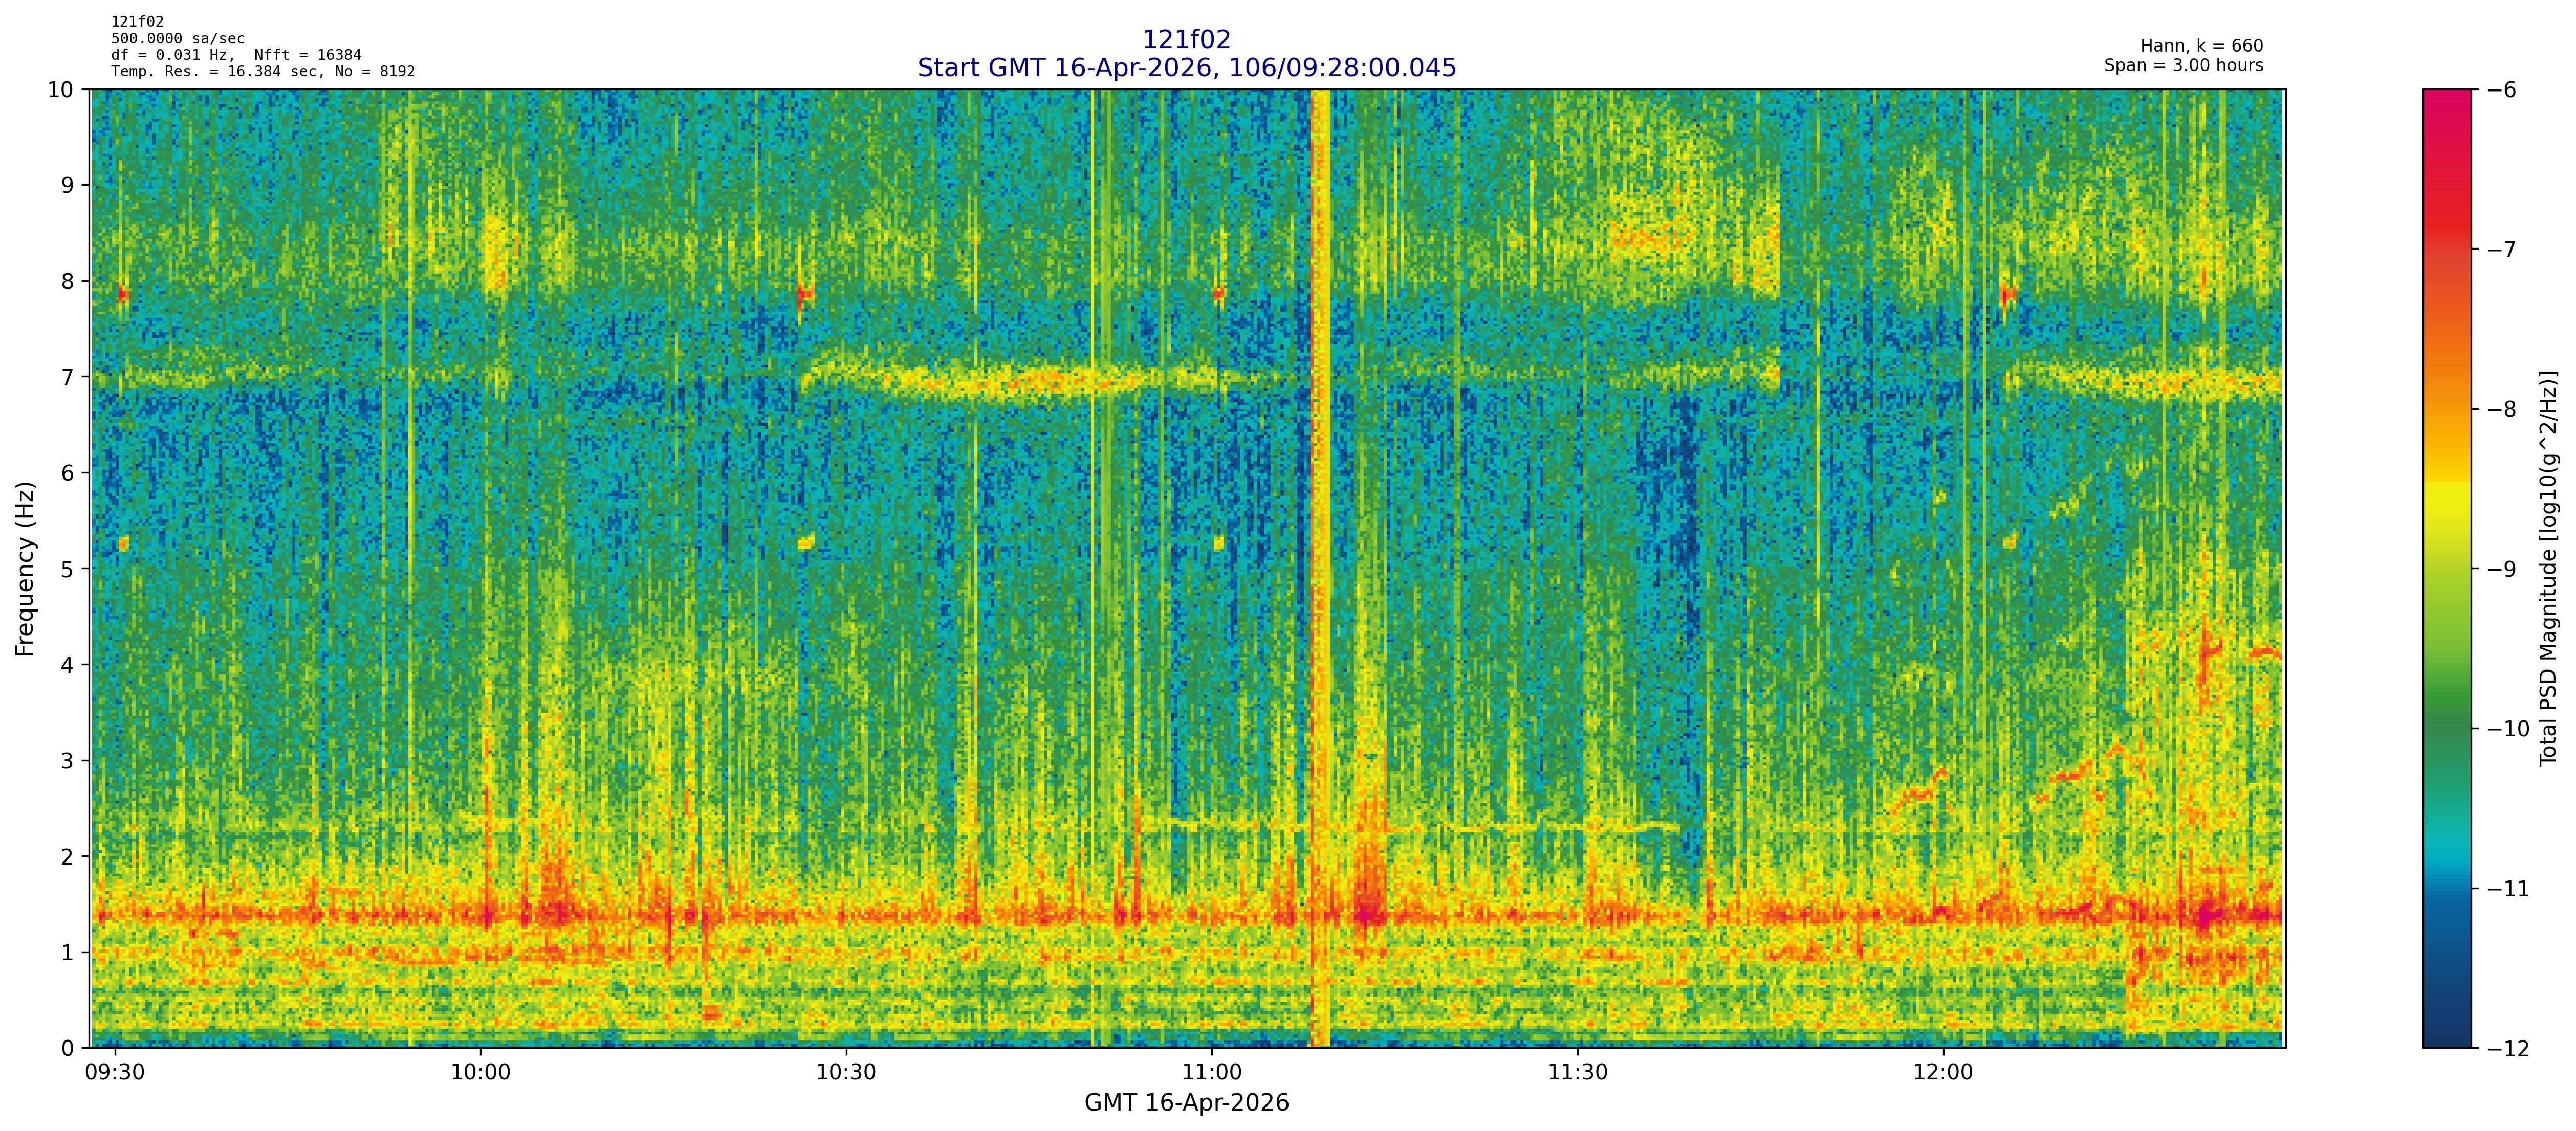Click the 500.0000 sa/sec header text
The height and width of the screenshot is (1131, 2576).
(x=178, y=39)
